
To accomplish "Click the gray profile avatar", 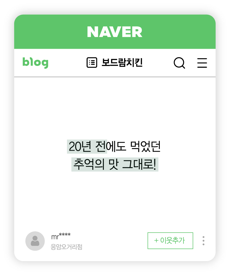I will [35, 241].
